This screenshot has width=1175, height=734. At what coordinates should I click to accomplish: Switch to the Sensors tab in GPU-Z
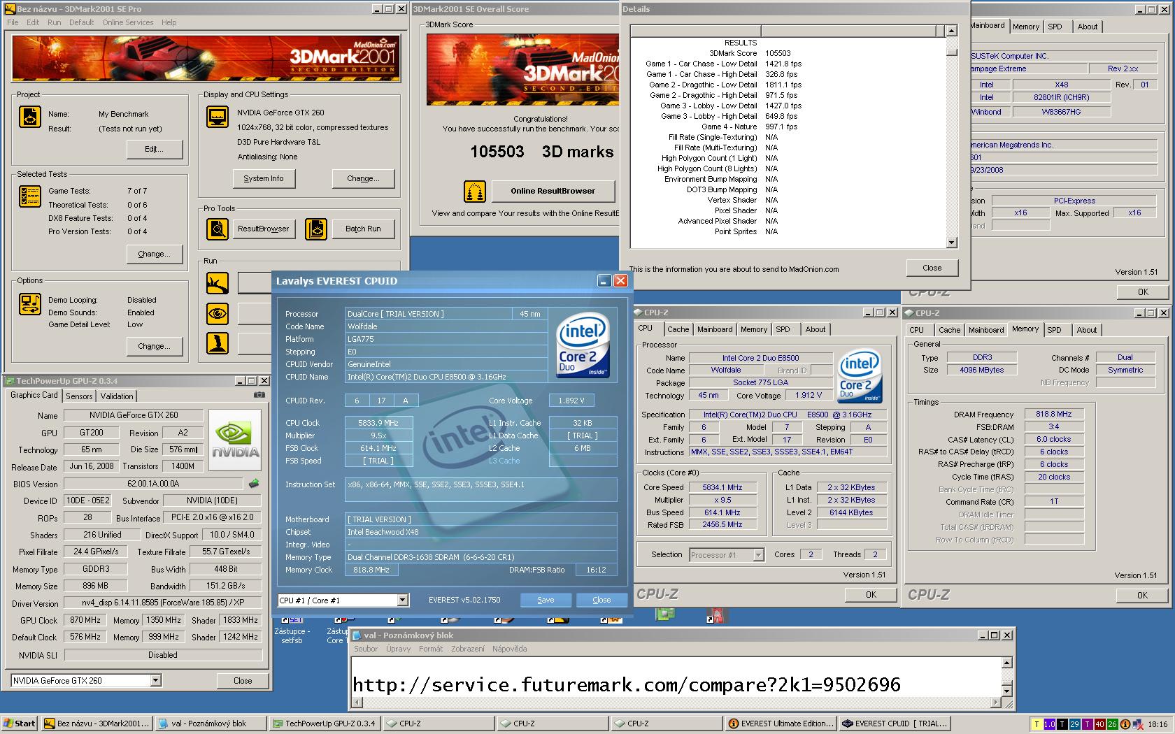[x=79, y=396]
